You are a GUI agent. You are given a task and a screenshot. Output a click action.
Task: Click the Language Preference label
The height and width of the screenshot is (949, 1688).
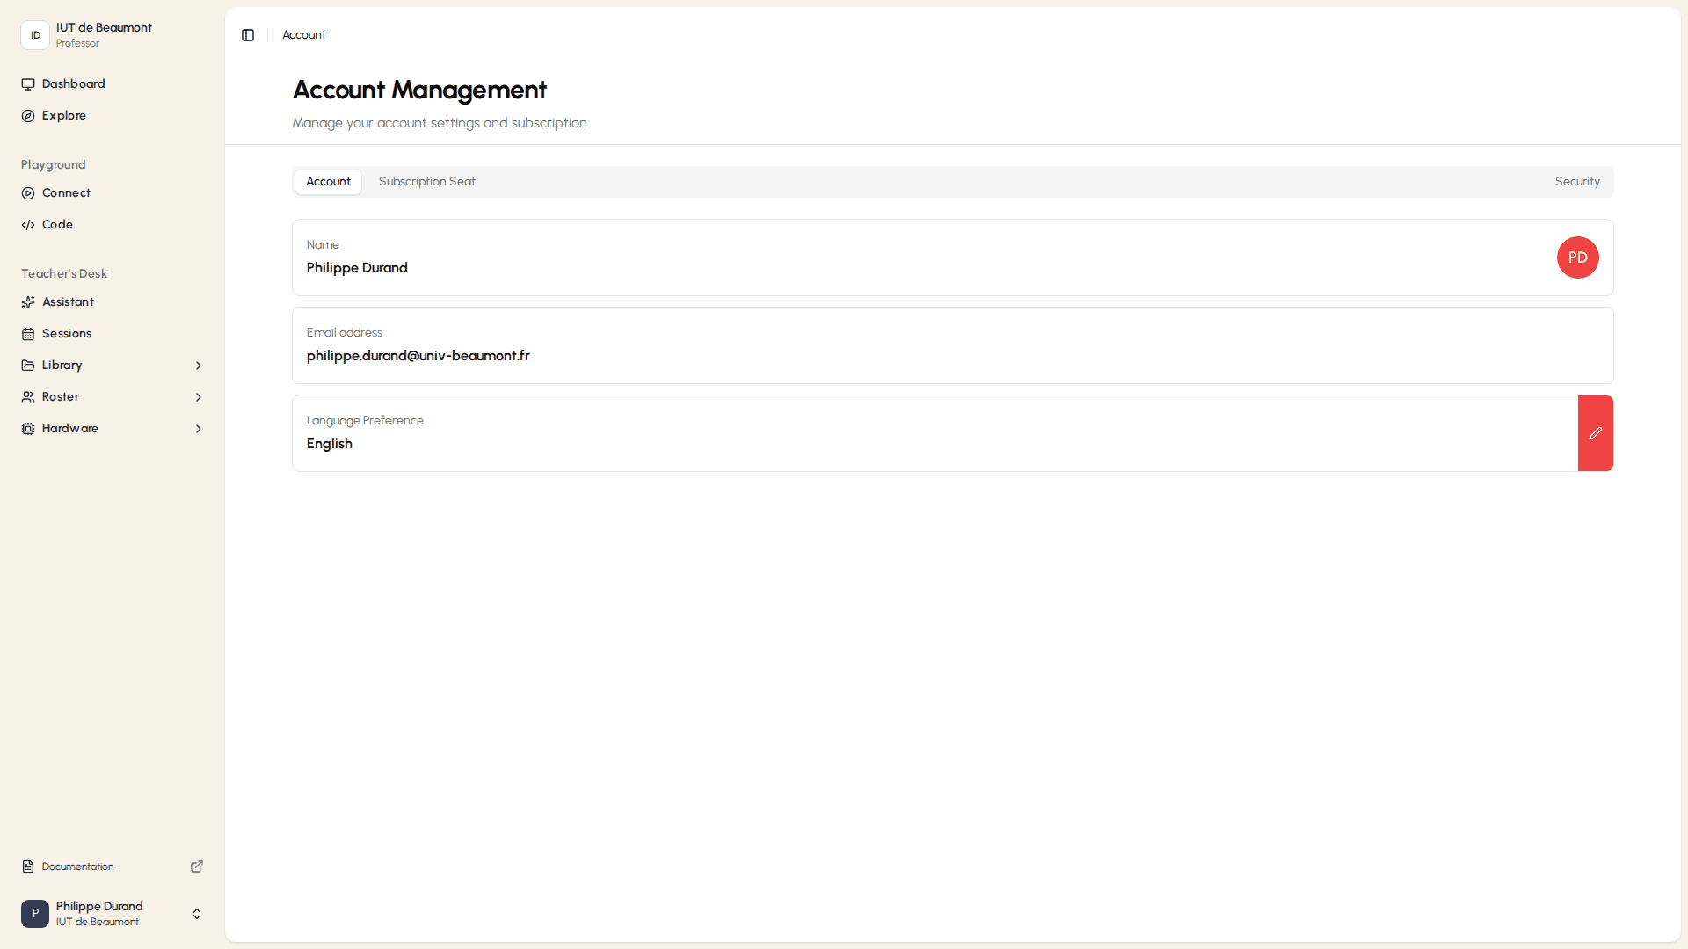pos(365,421)
